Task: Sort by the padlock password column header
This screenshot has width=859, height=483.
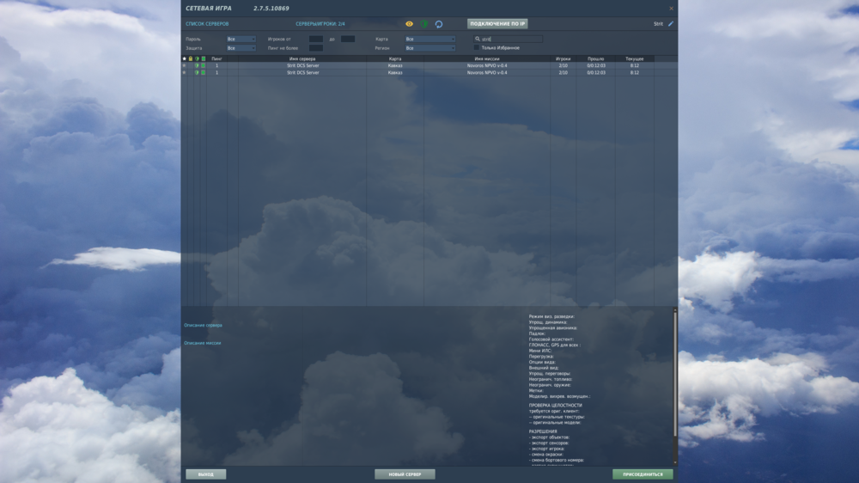Action: [191, 58]
